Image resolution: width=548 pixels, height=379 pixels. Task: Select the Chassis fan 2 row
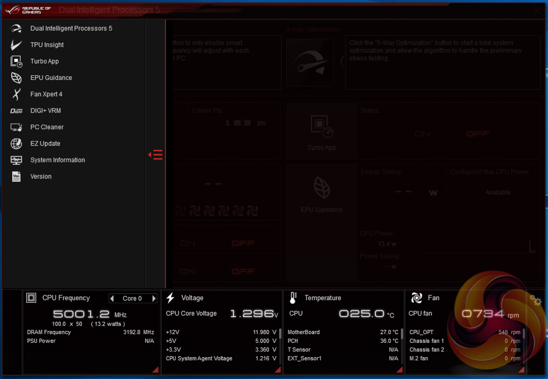pos(465,350)
